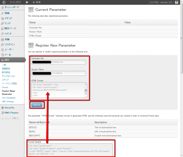183x157 pixels.
Task: Click the Current Parameter heading icon
Action: pos(31,9)
